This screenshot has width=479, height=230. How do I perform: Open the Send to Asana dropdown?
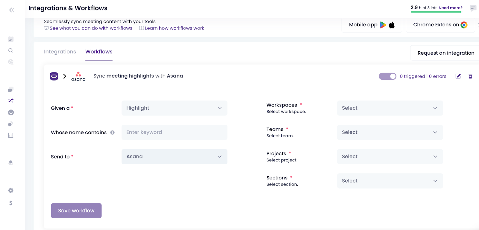(174, 157)
